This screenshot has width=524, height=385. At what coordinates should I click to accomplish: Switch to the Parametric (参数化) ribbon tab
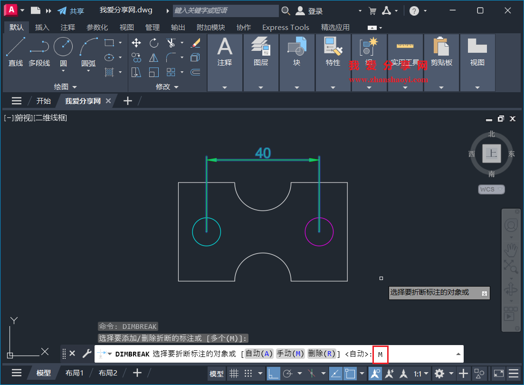97,28
